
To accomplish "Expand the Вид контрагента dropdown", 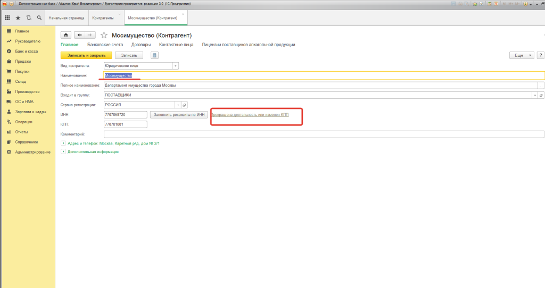I will (x=176, y=66).
